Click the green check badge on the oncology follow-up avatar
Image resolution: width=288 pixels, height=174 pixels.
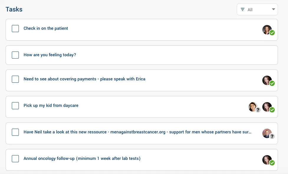coord(272,163)
